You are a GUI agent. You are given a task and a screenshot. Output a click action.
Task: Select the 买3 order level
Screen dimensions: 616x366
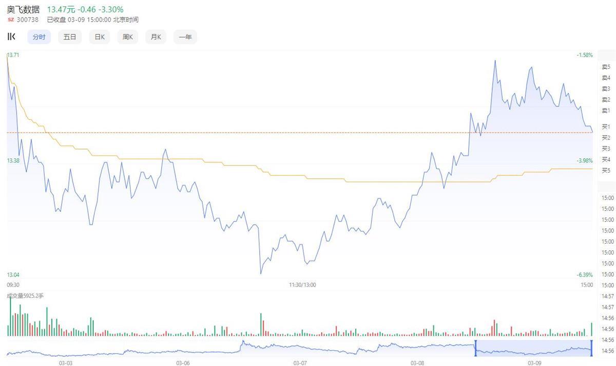coord(606,149)
